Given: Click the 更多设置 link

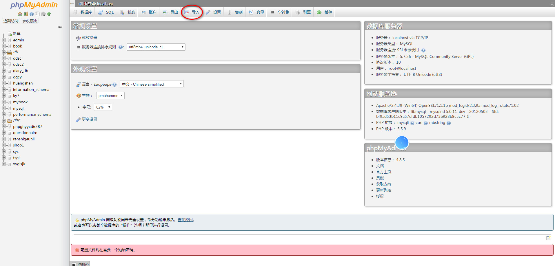Looking at the screenshot, I should (90, 119).
